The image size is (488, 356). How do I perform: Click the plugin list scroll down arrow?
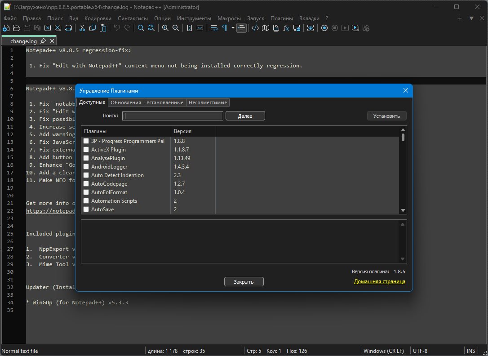pos(403,210)
